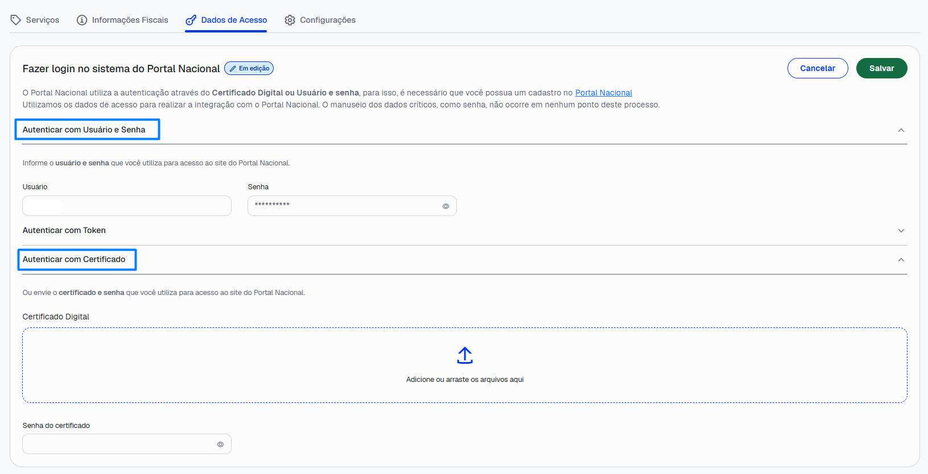Click the Configurações gear icon

(290, 20)
